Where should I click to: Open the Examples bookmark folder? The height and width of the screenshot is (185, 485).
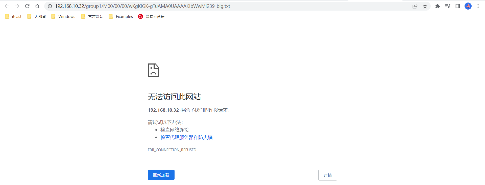tap(121, 16)
